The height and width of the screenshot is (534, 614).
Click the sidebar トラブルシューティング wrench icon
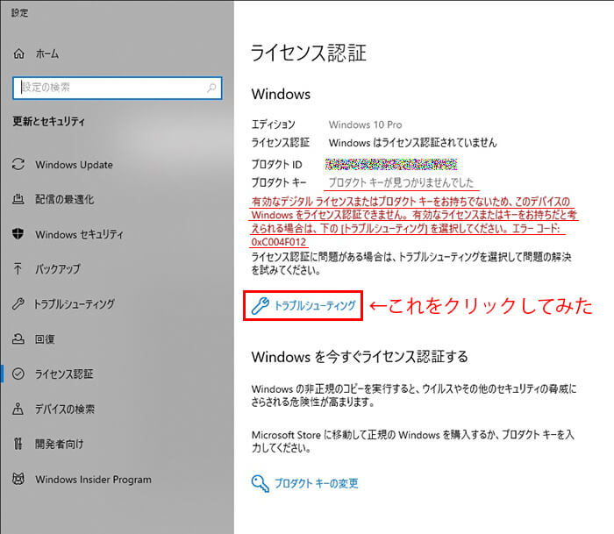[x=18, y=303]
